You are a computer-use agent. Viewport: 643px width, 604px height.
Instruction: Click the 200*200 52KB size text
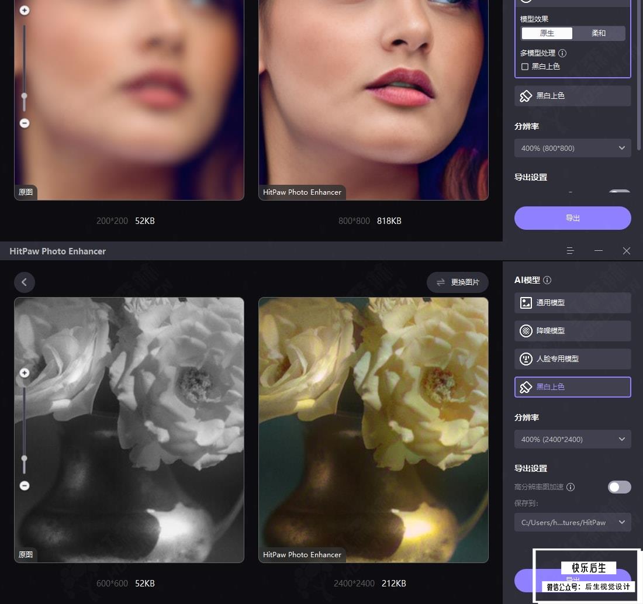click(x=126, y=221)
